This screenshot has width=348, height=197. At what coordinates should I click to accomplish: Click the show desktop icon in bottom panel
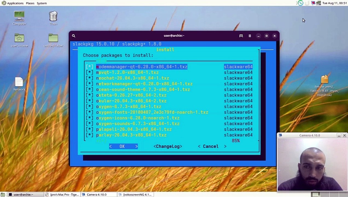pos(3,195)
